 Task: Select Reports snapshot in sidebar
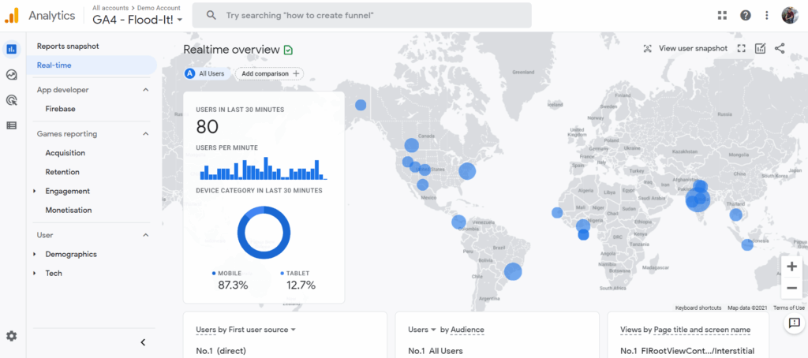click(68, 46)
